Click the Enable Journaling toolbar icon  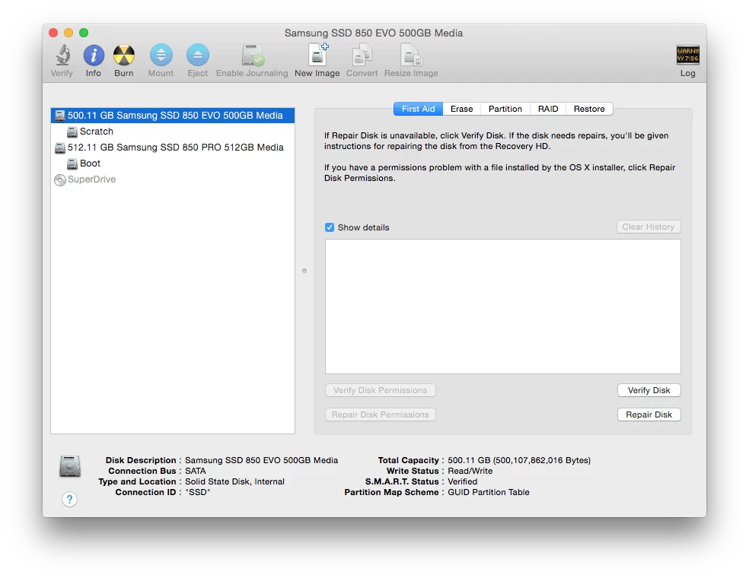pos(252,55)
